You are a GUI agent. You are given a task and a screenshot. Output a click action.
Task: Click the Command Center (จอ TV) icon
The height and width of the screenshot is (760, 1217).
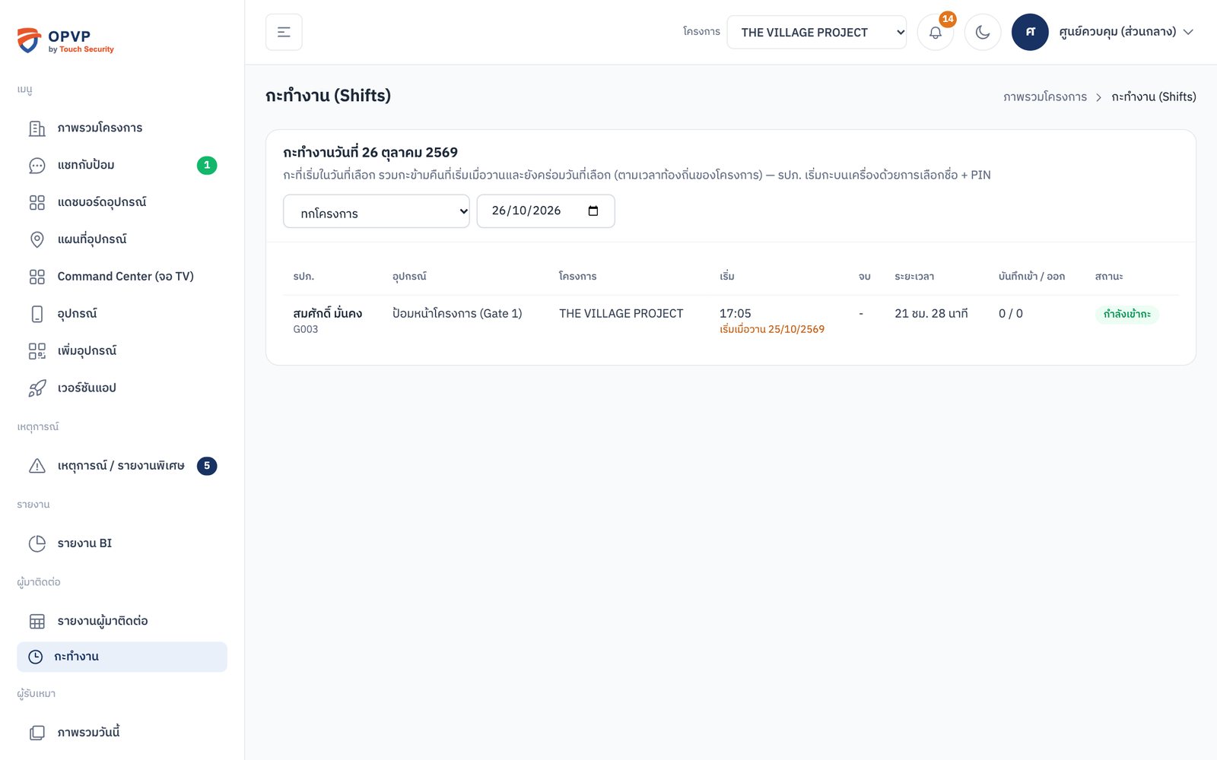(x=37, y=277)
